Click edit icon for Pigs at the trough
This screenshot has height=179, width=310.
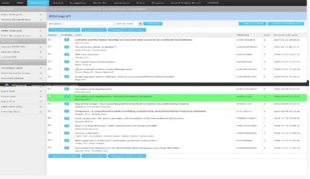point(67,104)
